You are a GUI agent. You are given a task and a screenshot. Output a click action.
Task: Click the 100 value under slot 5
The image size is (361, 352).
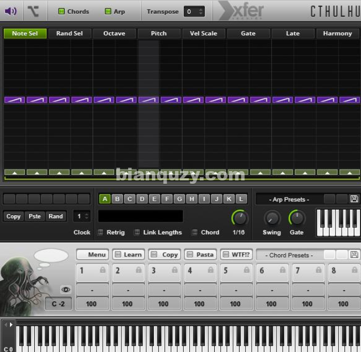[x=236, y=303]
